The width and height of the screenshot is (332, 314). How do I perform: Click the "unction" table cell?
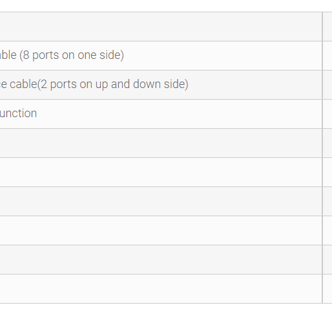[161, 114]
